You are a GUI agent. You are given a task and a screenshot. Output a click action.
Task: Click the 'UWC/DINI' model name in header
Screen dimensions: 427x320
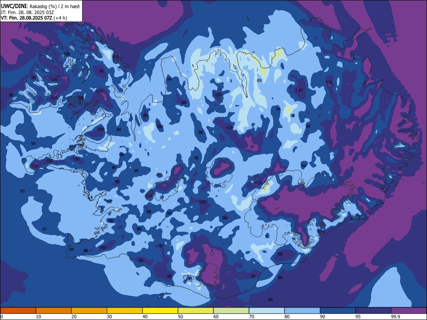tap(14, 6)
